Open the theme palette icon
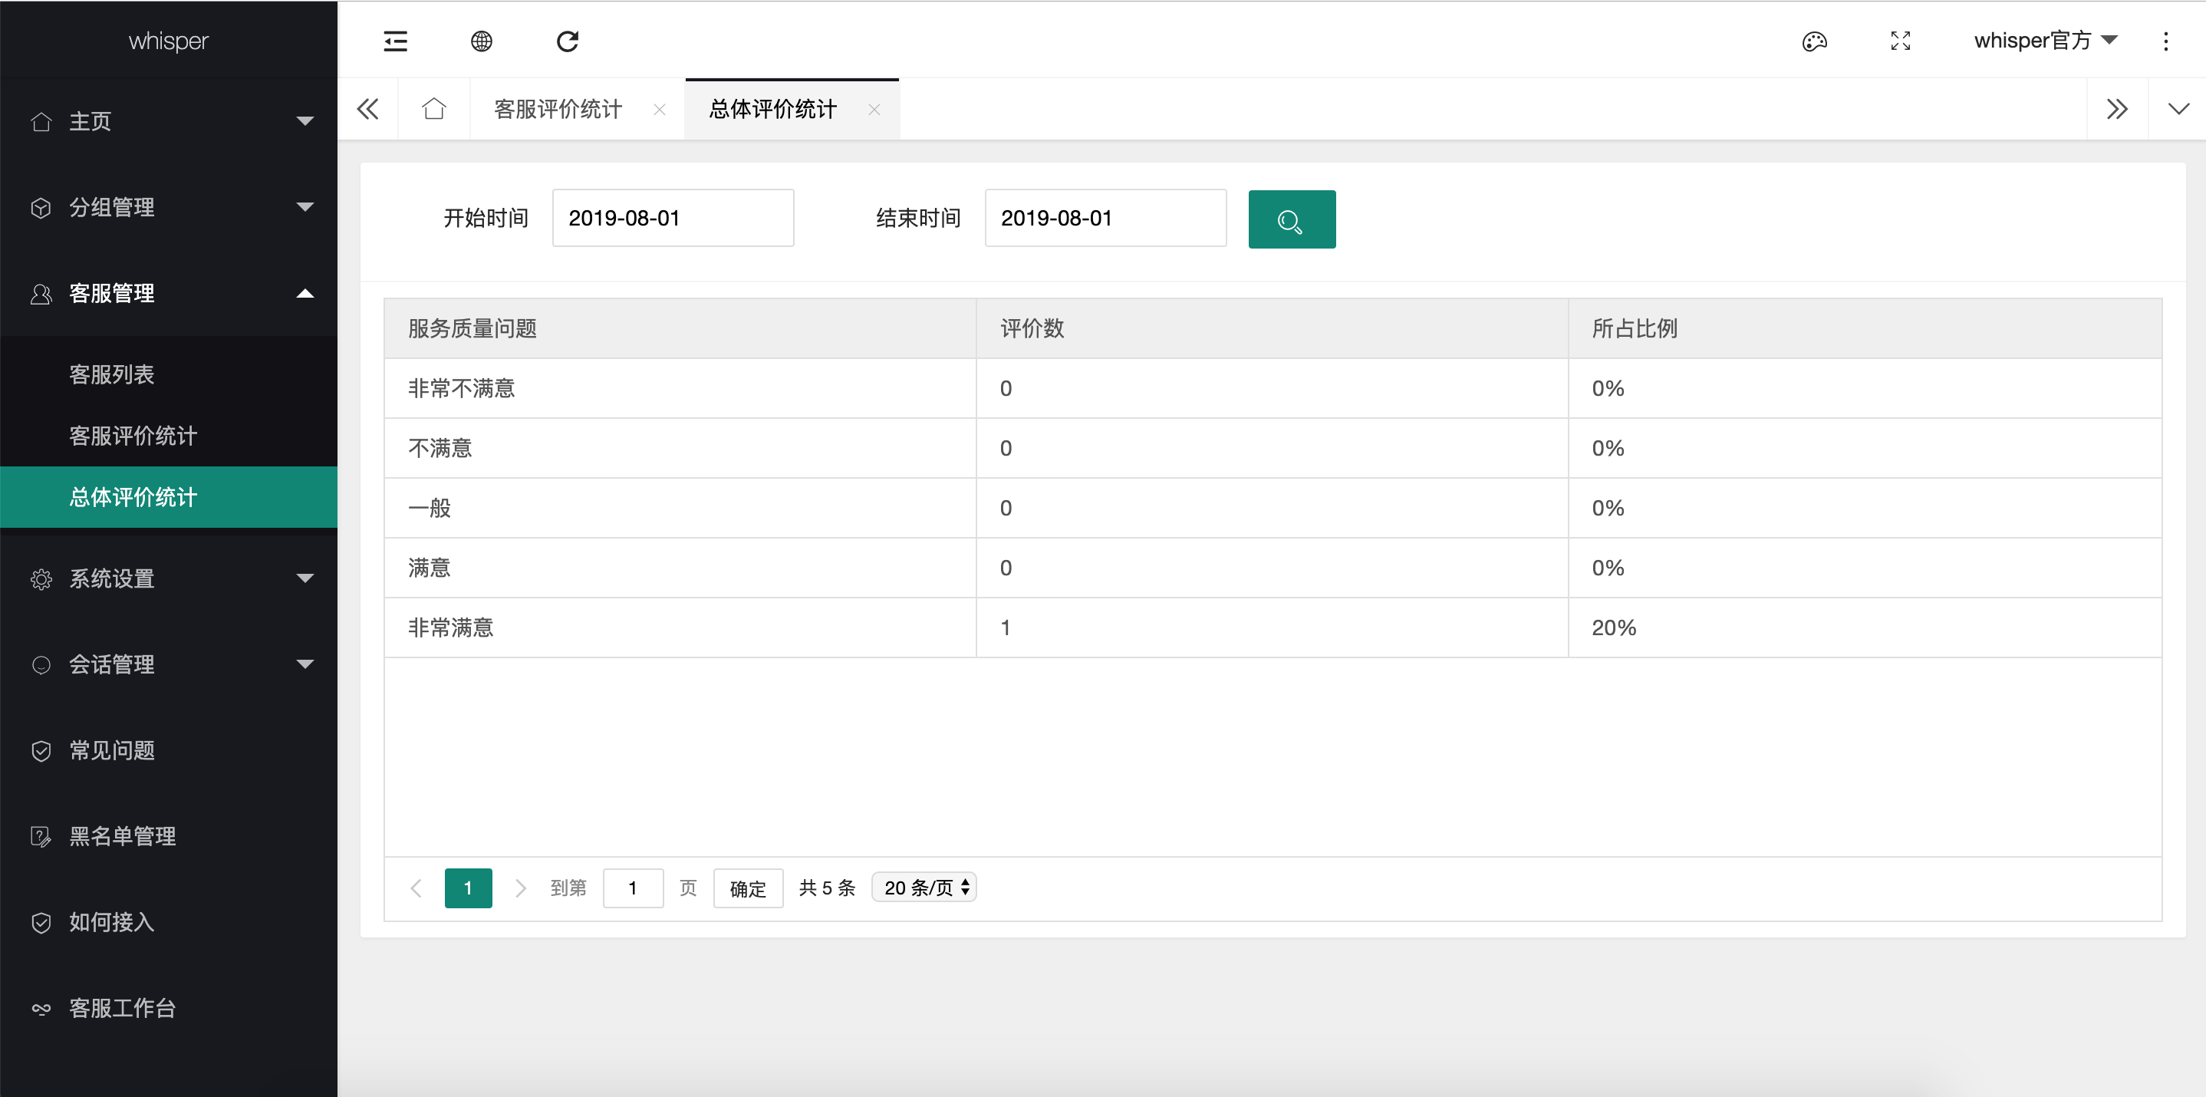 click(1814, 41)
